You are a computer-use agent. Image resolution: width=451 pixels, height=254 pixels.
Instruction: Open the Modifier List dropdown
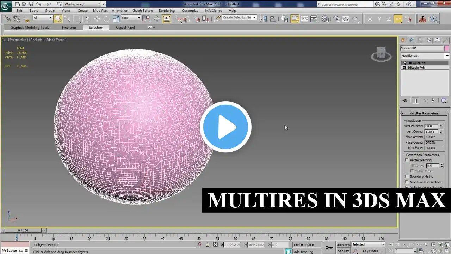click(x=425, y=56)
